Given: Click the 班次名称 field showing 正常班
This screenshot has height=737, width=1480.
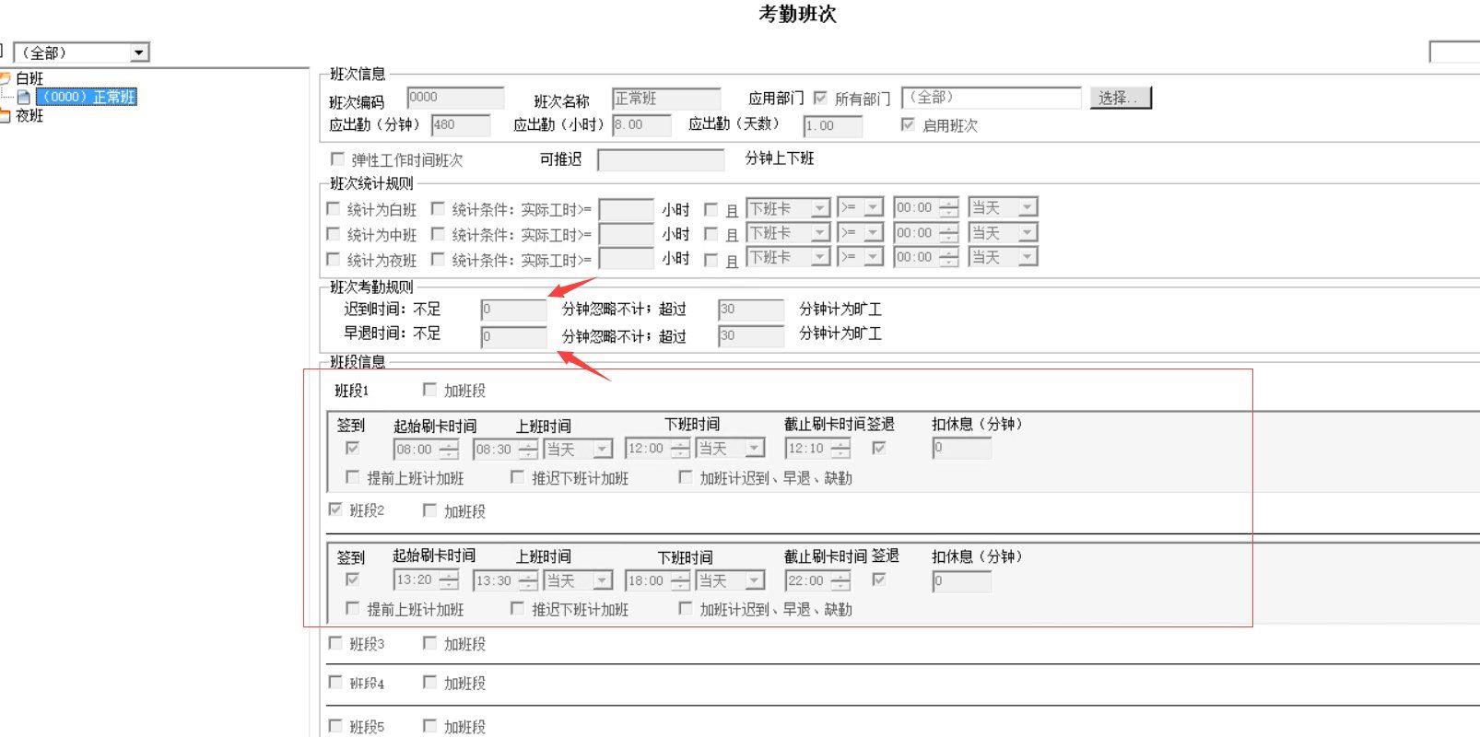Looking at the screenshot, I should click(666, 99).
